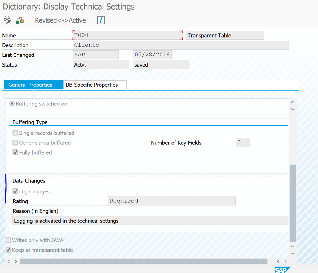Screen dimensions: 318x273
Task: Toggle Single records buffered checkbox
Action: [15, 133]
